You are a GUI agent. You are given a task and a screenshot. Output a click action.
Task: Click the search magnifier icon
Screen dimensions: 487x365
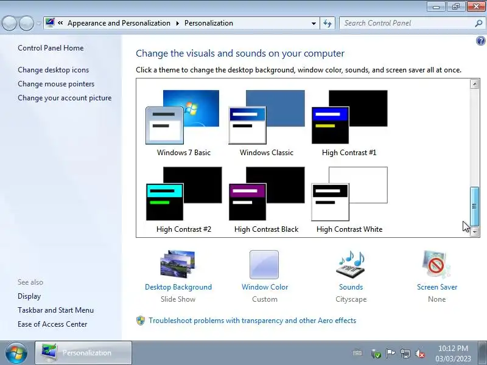pos(478,23)
